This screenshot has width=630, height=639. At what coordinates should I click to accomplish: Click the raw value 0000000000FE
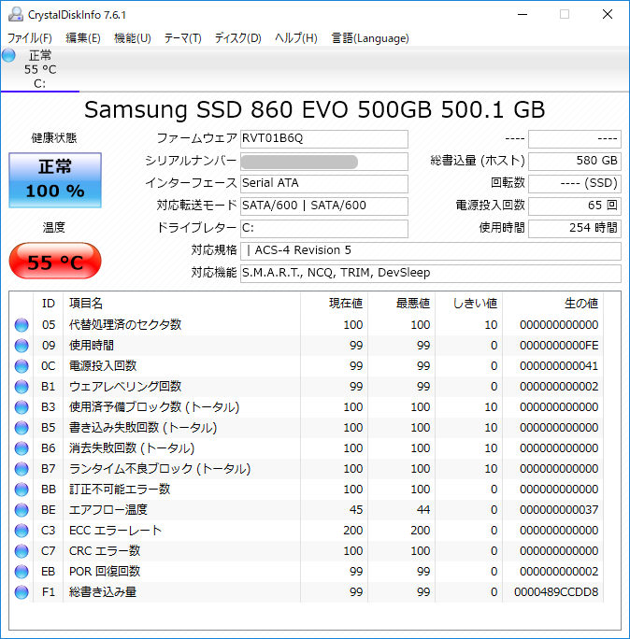pyautogui.click(x=559, y=346)
